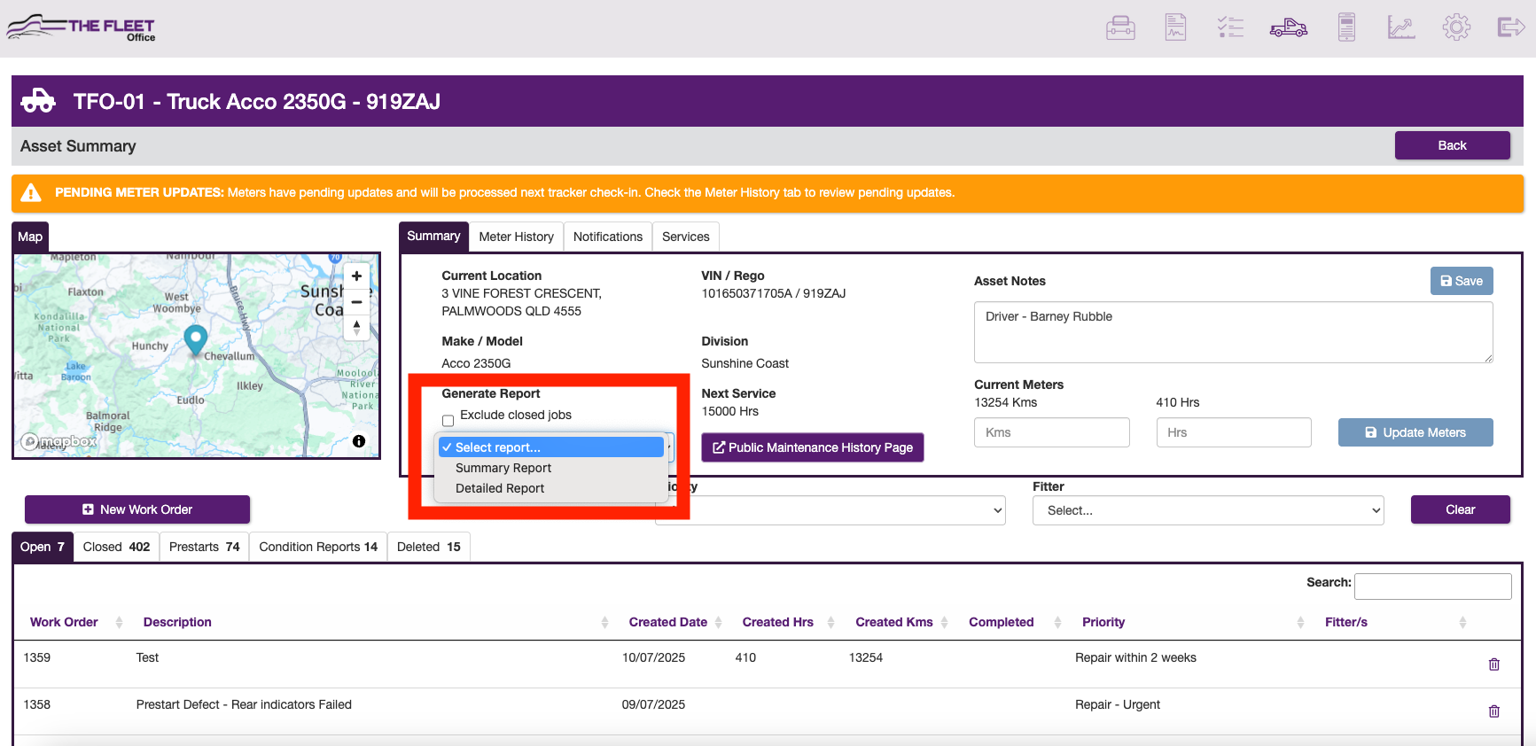
Task: Click the 'Repair - Urgent' priority cell
Action: [1118, 704]
